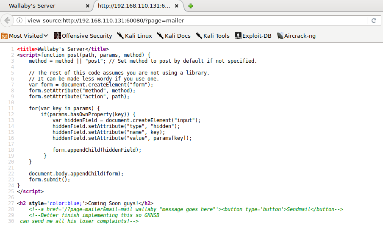Click 'Coming Soon guys!' heading text
This screenshot has width=383, height=228.
(113, 203)
